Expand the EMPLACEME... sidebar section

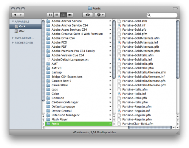point(13,38)
